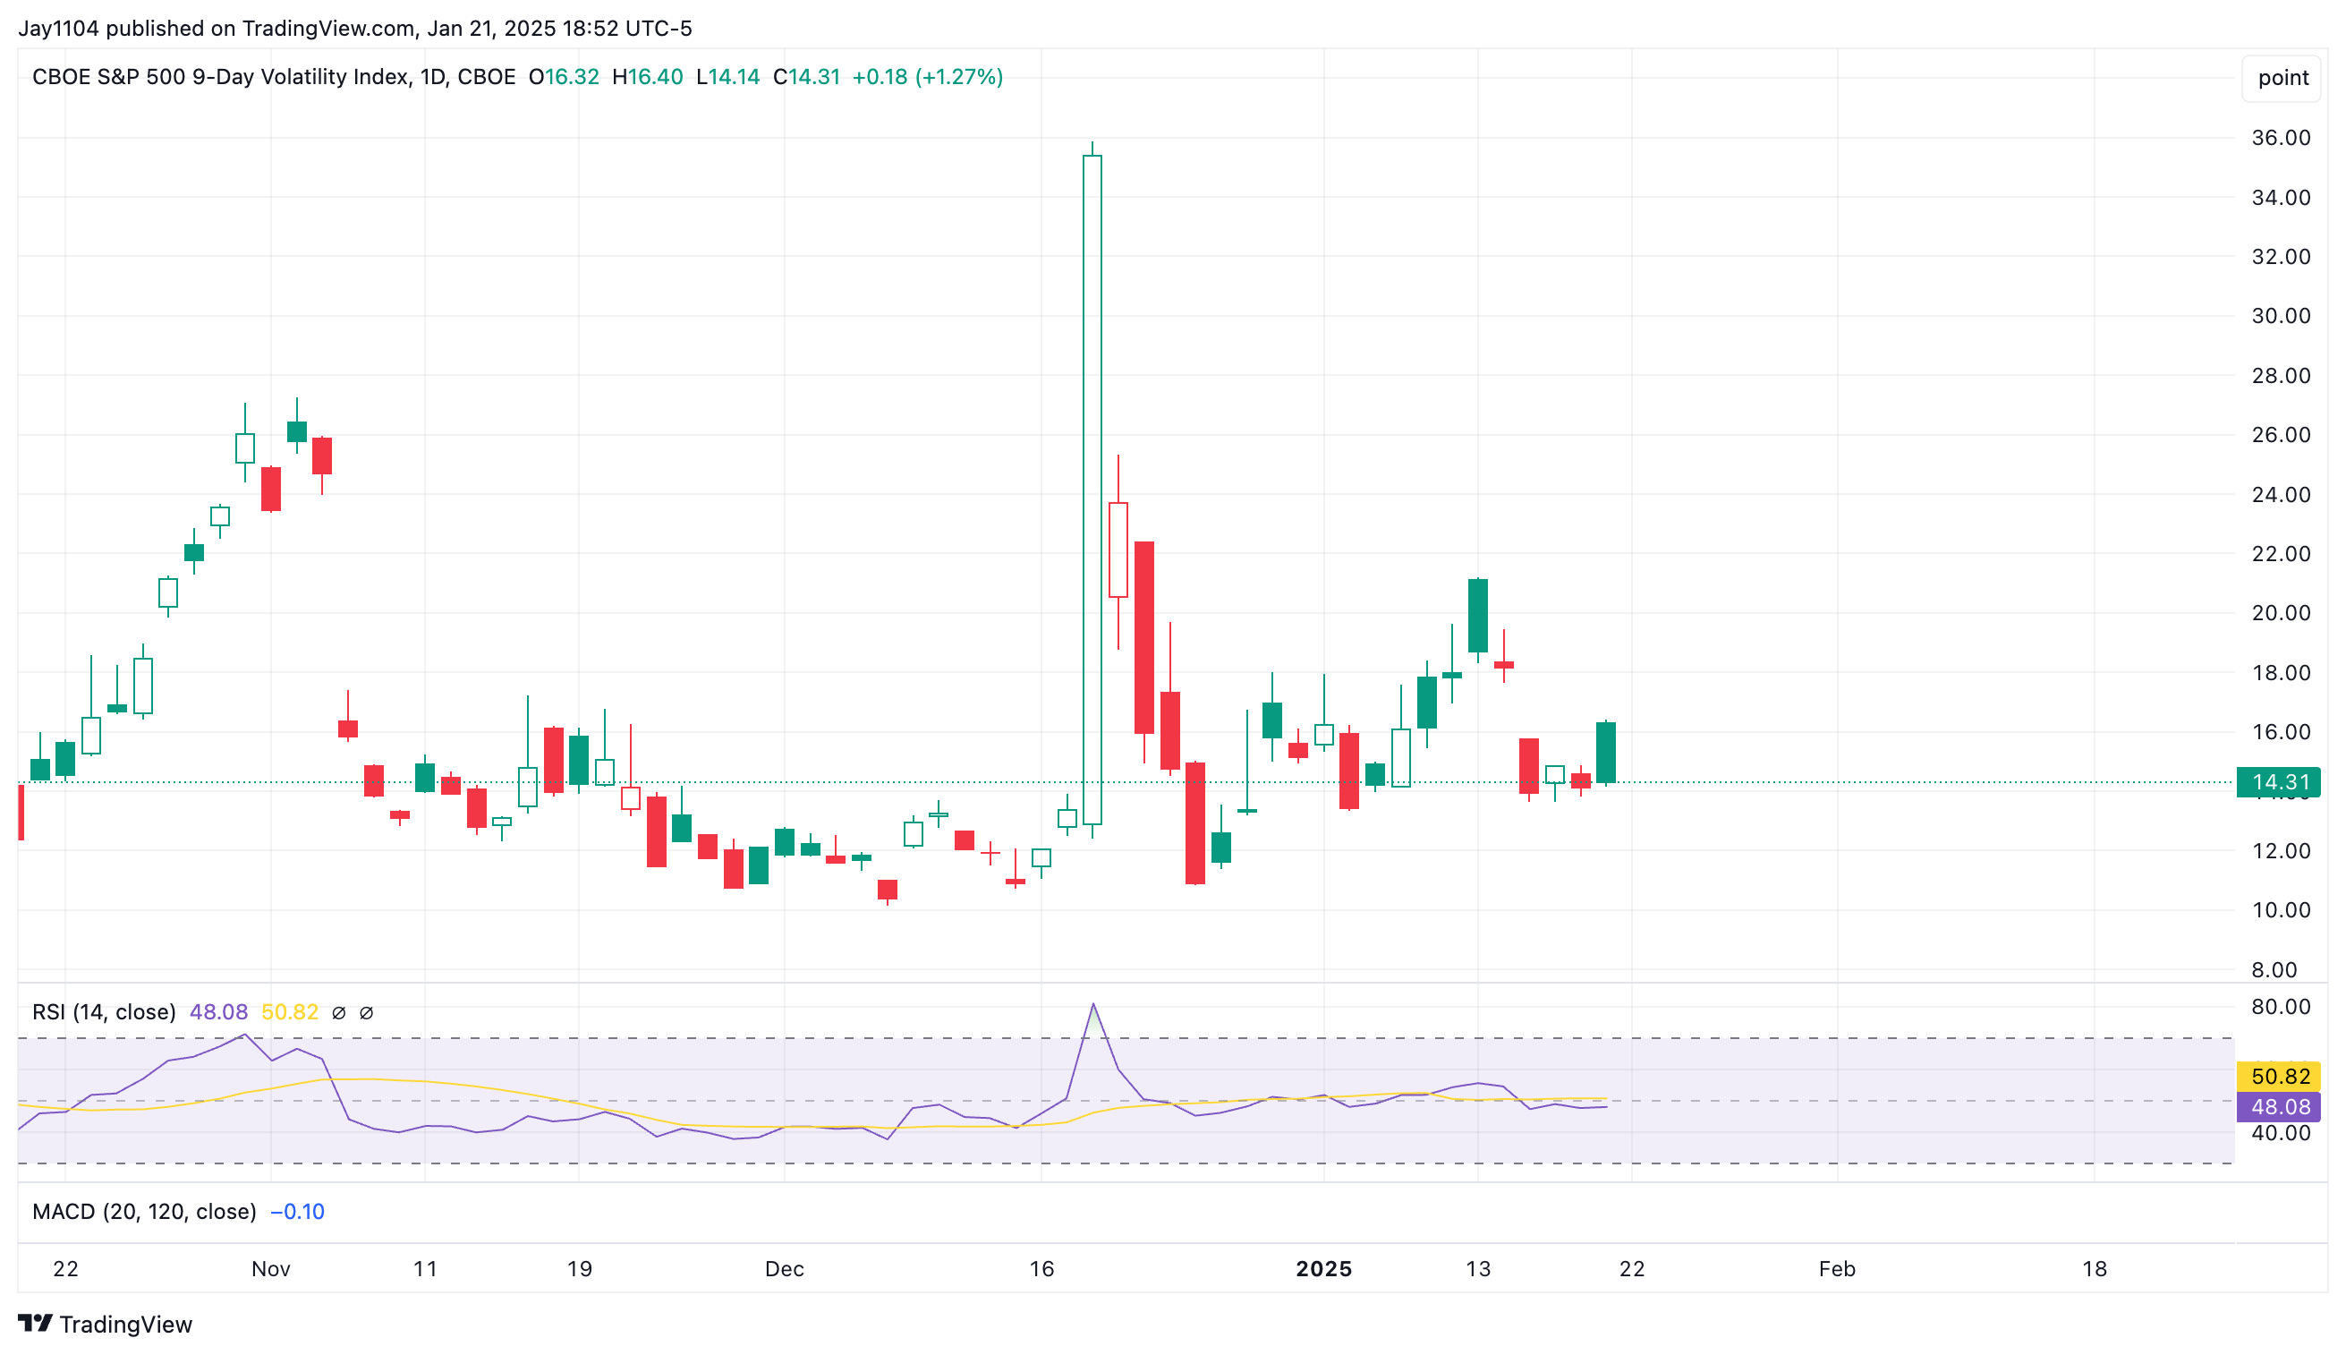Click the yellow 50.82 tag on the RSI axis

pyautogui.click(x=2278, y=1076)
